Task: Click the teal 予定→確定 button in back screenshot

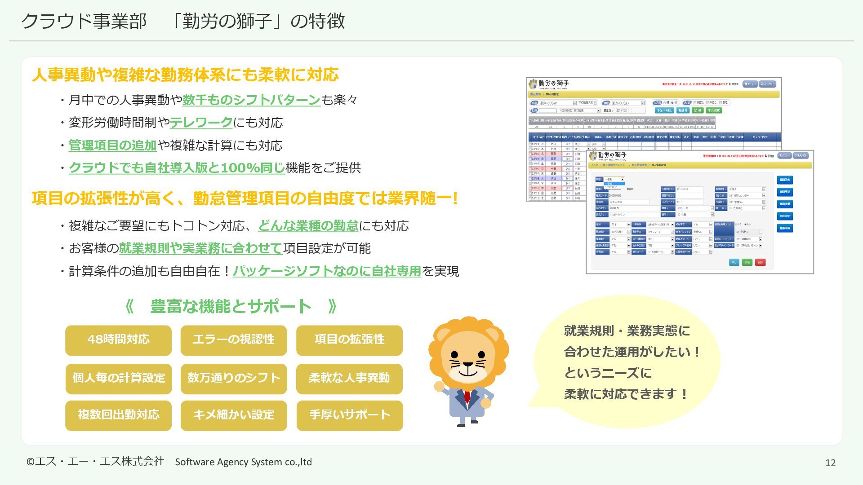Action: click(x=664, y=110)
